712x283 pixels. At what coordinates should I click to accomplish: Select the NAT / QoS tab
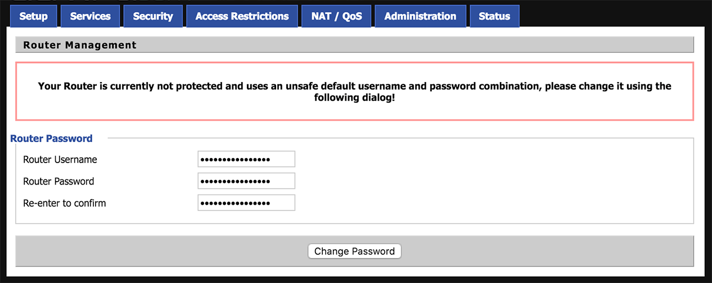tap(336, 16)
